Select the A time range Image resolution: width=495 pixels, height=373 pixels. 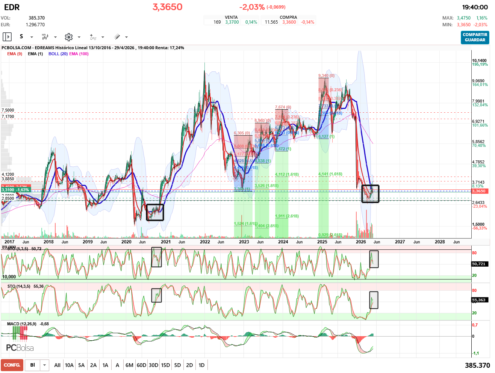tap(117, 365)
